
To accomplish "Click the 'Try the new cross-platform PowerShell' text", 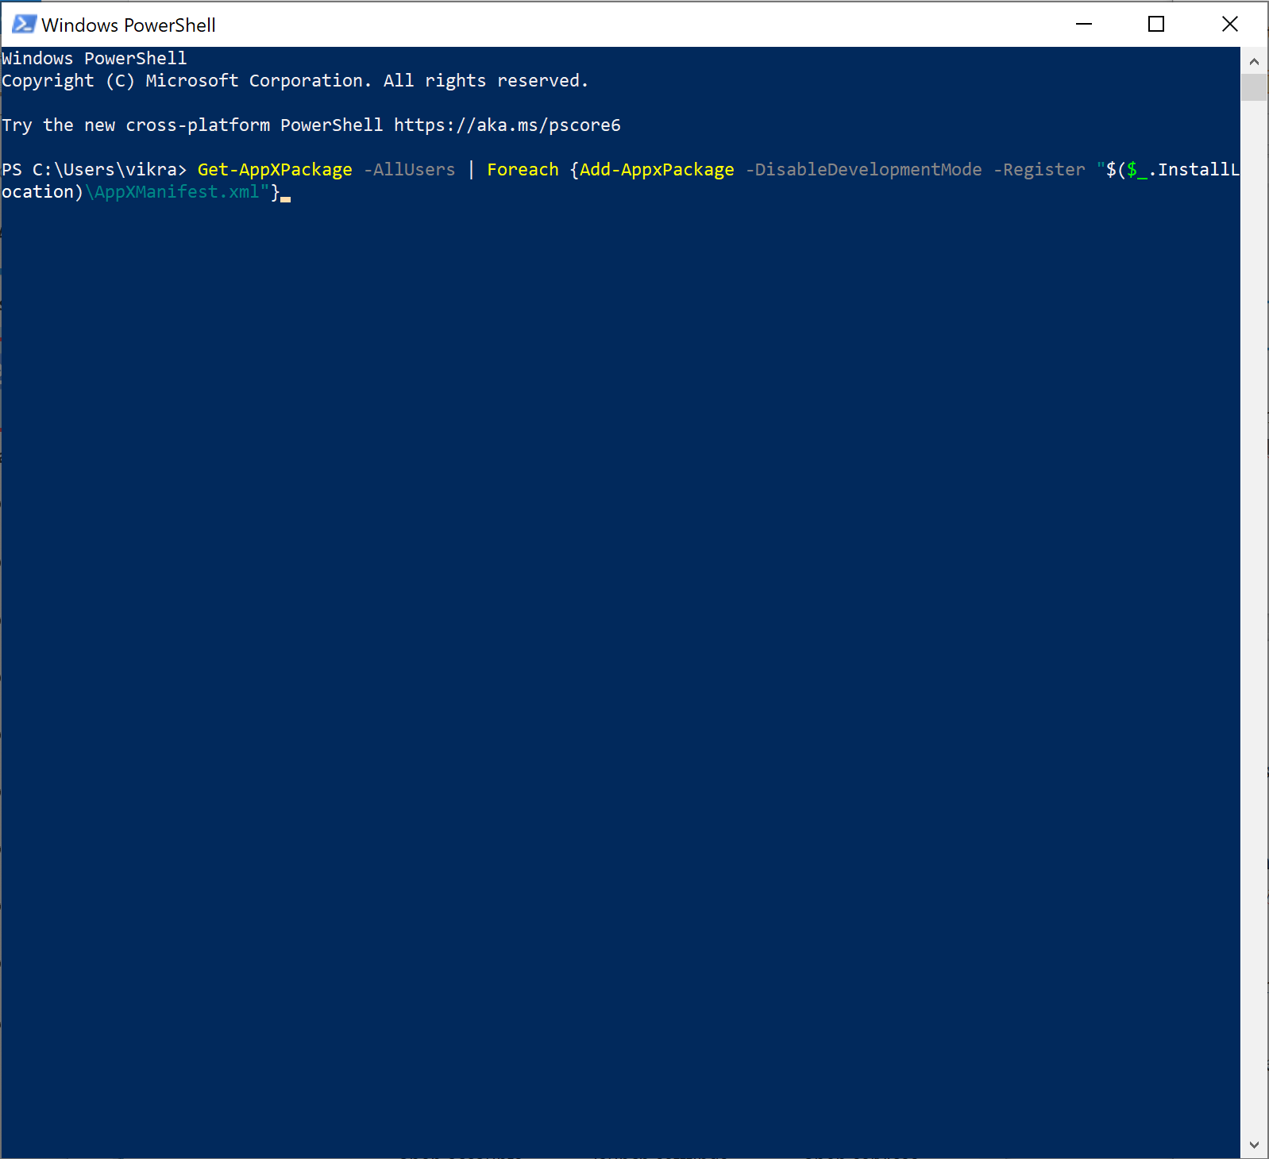I will pyautogui.click(x=192, y=125).
